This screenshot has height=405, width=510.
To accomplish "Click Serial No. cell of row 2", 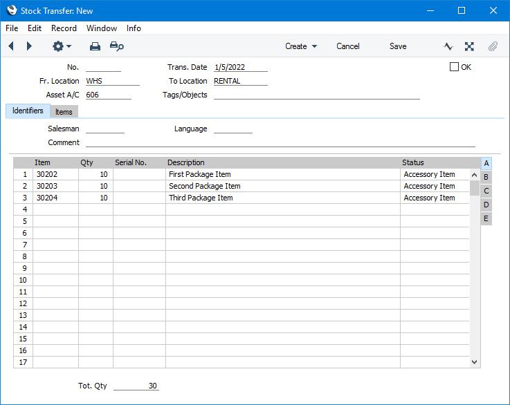I will click(140, 186).
